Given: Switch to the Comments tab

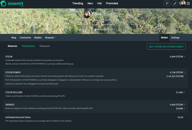Looking at the screenshot, I should point(25,38).
